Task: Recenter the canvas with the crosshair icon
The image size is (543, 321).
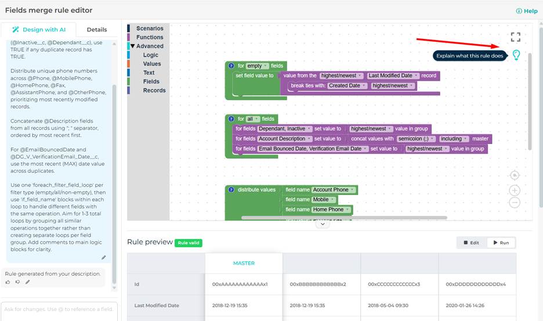Action: pos(515,175)
